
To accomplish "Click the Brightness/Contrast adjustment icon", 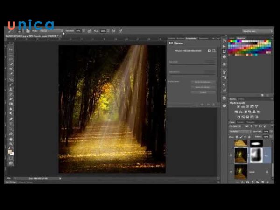I will click(238, 106).
